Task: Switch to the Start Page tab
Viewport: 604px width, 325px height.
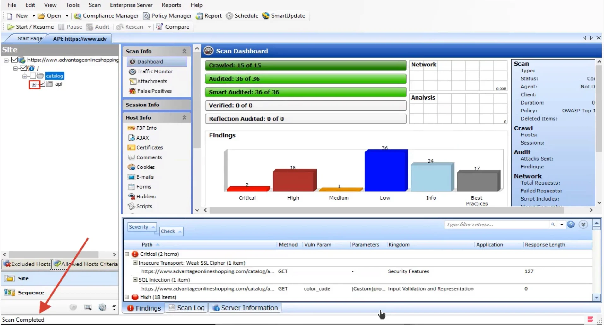Action: (x=30, y=38)
